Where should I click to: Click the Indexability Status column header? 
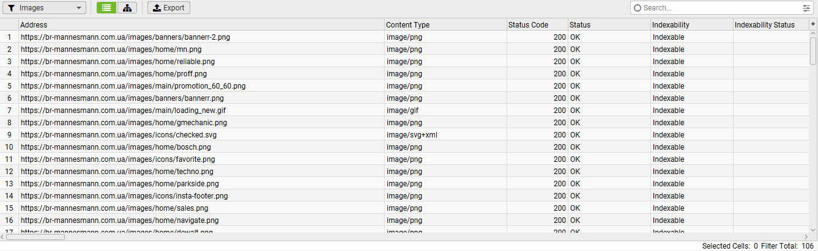770,25
